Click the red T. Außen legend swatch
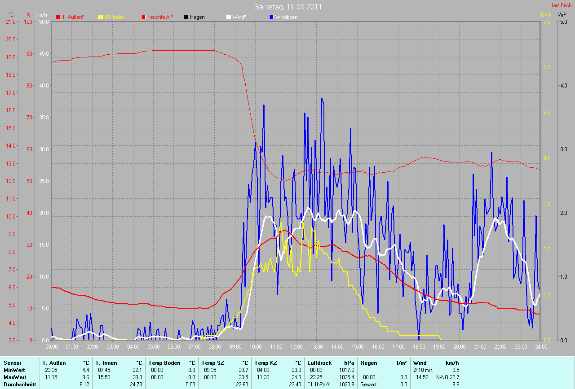The width and height of the screenshot is (575, 389). pyautogui.click(x=58, y=17)
